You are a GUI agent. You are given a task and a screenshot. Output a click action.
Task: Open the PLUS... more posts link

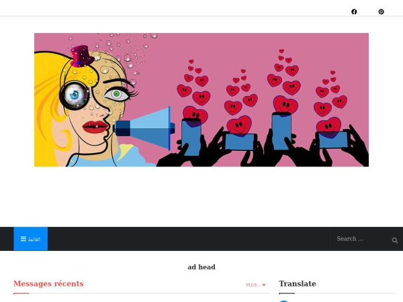(253, 285)
